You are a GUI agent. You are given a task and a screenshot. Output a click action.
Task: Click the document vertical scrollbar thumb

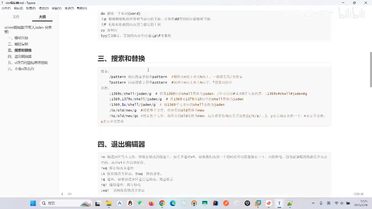(371, 69)
